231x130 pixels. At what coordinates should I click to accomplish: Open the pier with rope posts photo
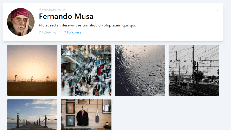tap(32, 115)
